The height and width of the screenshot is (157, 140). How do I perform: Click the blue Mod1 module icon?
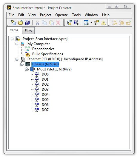pos(32,69)
